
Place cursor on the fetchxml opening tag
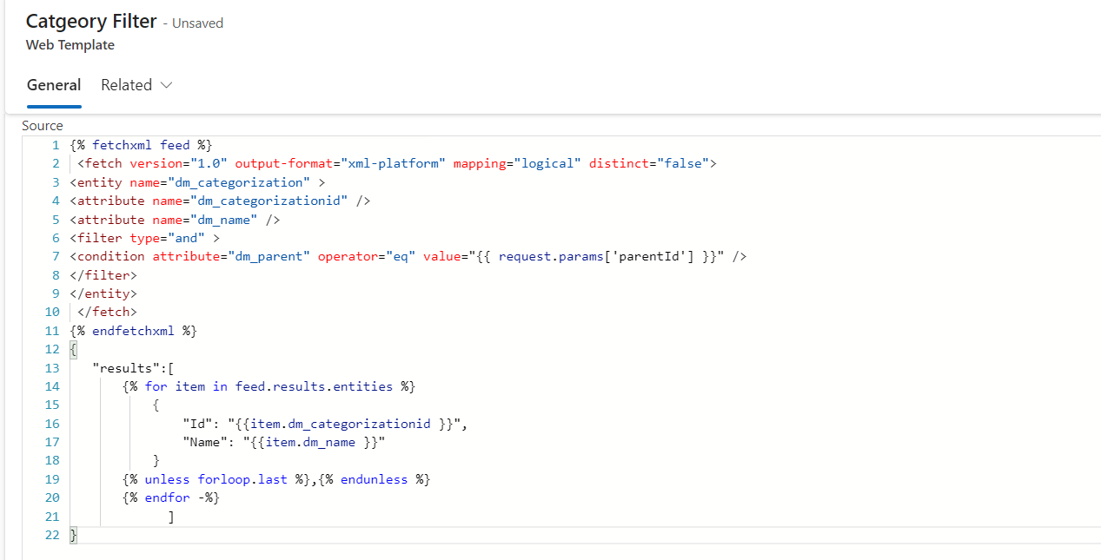(123, 144)
